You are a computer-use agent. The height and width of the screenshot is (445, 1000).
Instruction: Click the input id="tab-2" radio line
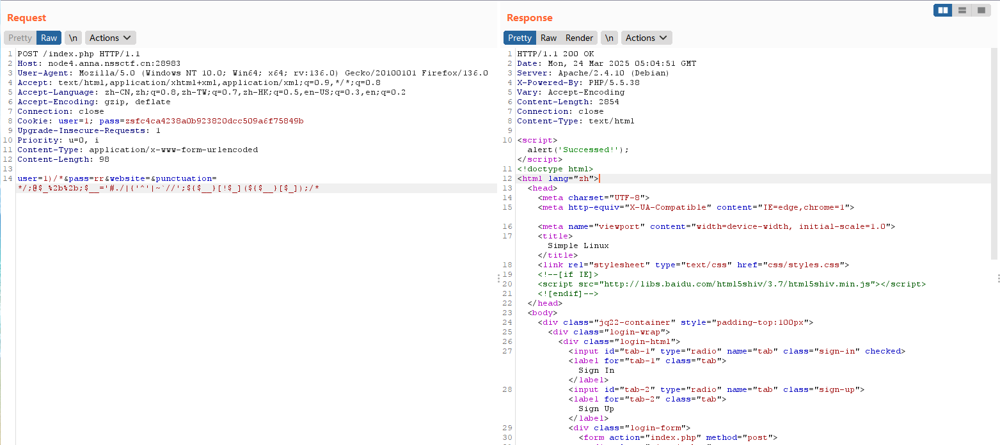(717, 389)
